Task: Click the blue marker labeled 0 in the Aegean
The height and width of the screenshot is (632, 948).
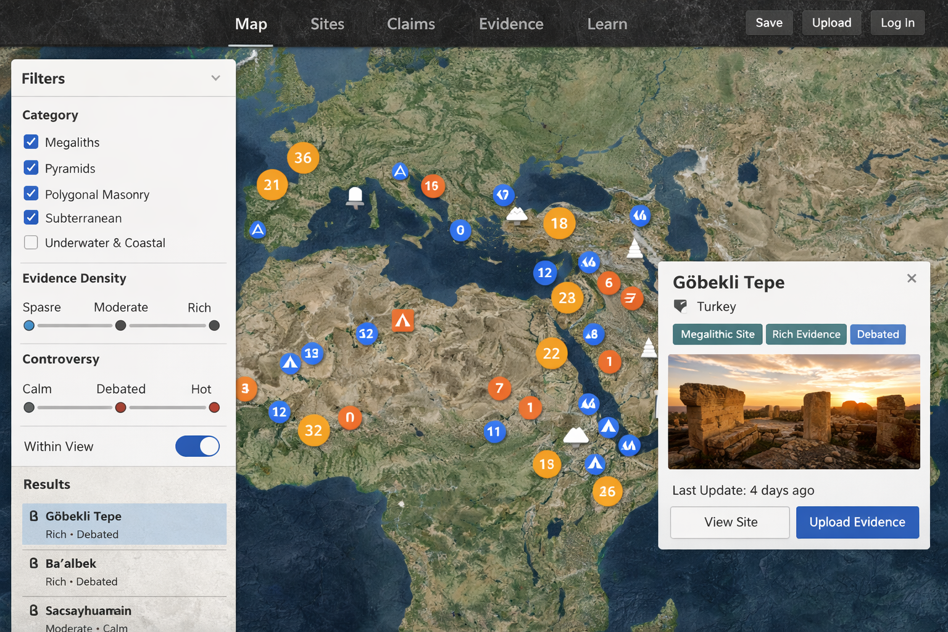Action: [x=460, y=230]
